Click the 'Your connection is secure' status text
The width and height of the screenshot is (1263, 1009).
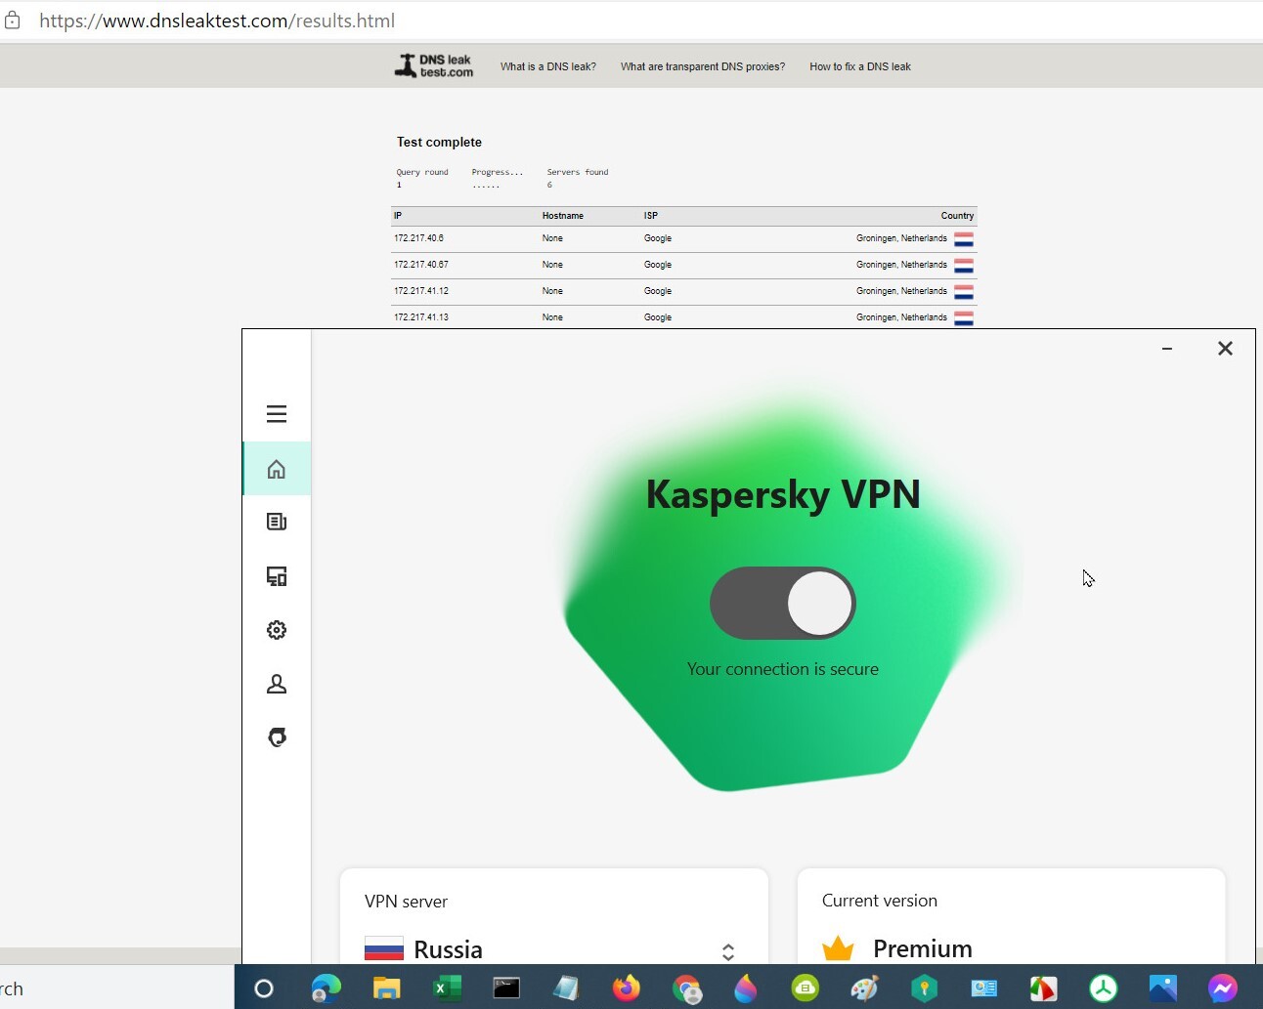[x=783, y=669]
